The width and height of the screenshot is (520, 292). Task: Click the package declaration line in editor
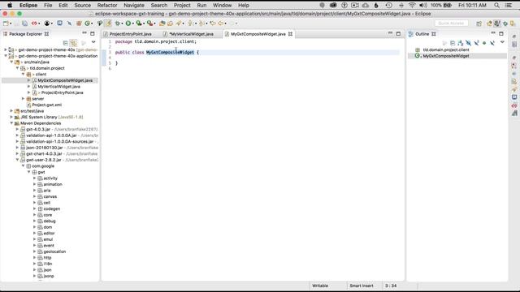click(x=155, y=41)
